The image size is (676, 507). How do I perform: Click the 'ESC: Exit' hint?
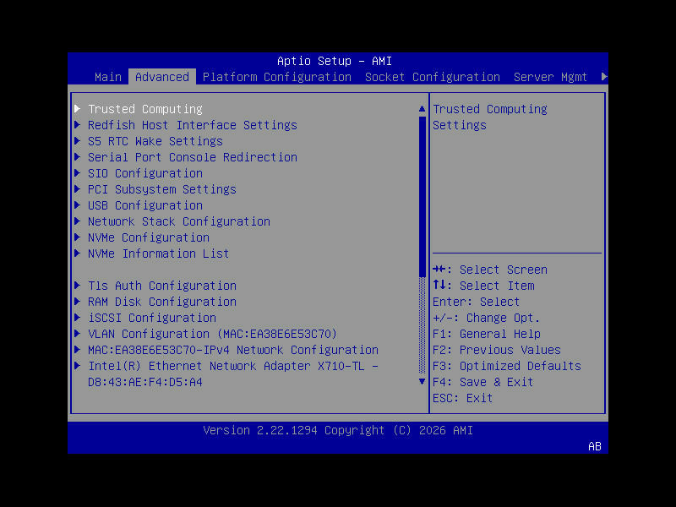[x=462, y=398]
